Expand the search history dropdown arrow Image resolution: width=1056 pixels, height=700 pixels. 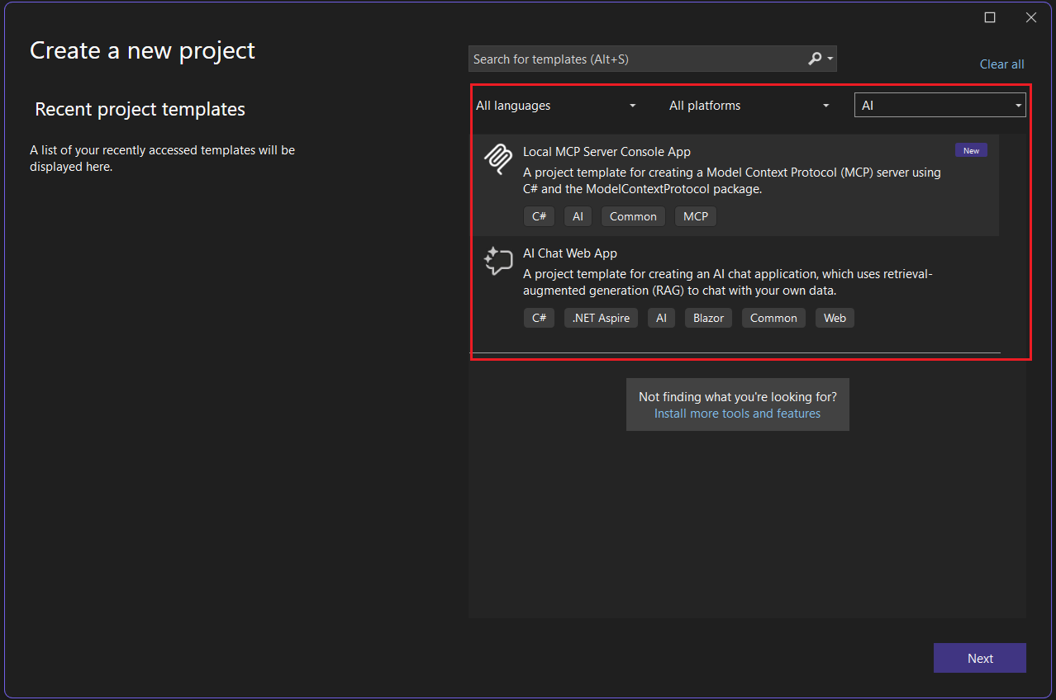830,59
